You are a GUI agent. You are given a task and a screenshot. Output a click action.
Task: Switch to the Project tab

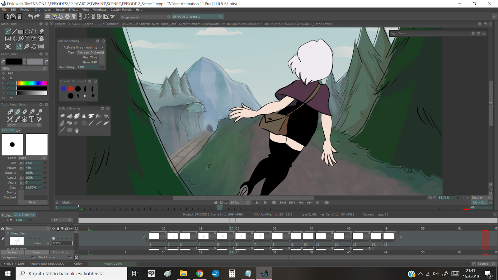point(6,215)
